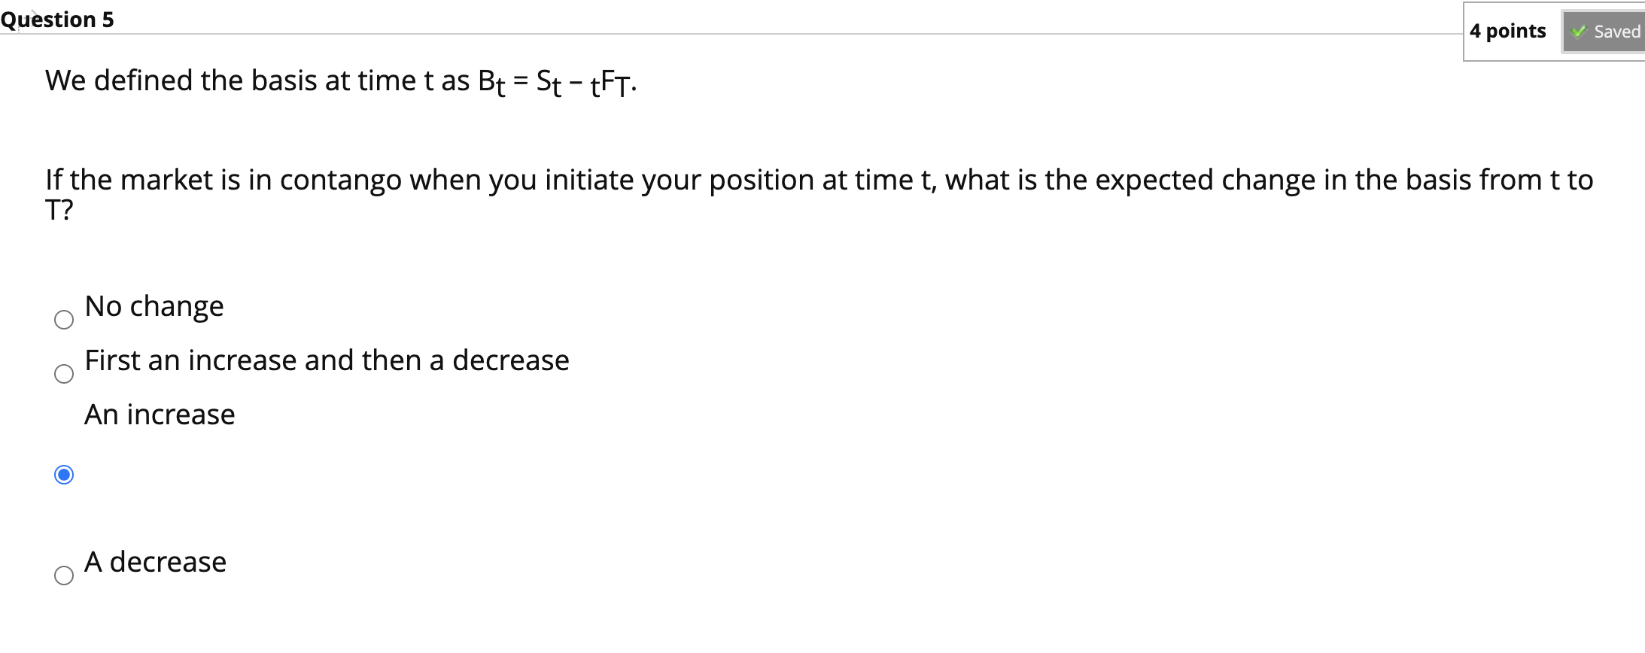Click the "First an increase" option label

click(x=327, y=360)
